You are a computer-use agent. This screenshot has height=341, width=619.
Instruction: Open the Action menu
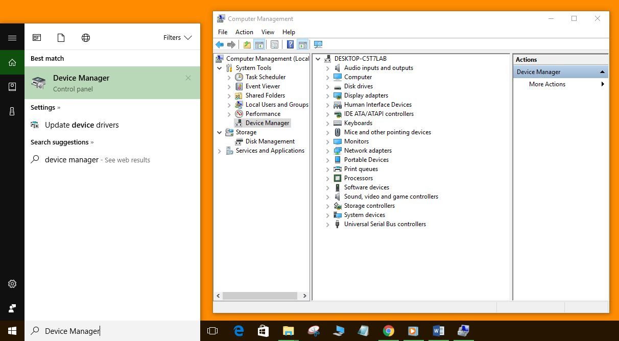pyautogui.click(x=244, y=32)
